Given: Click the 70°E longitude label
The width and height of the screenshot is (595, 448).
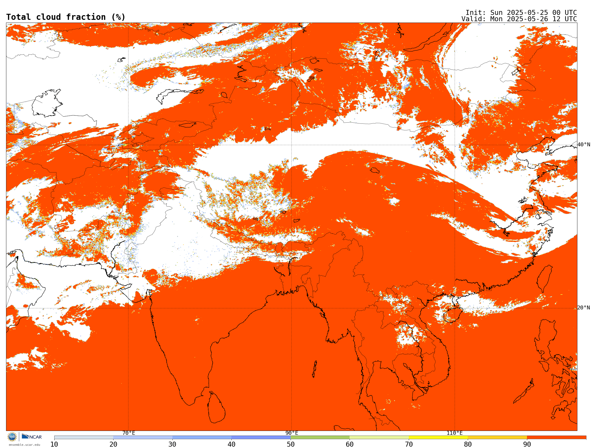Looking at the screenshot, I should pyautogui.click(x=129, y=433).
